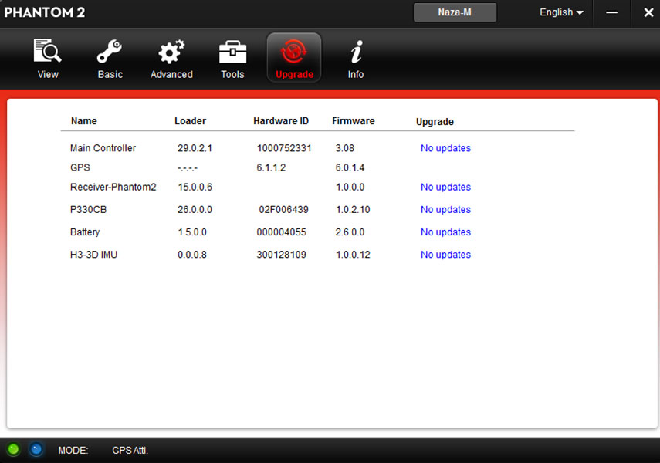Click the Firmware column header

pyautogui.click(x=353, y=121)
